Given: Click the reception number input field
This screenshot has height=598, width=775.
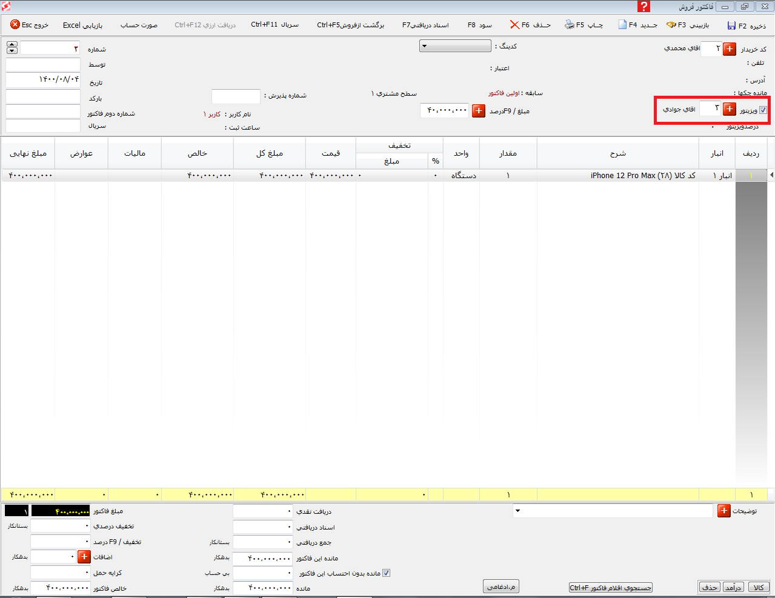Looking at the screenshot, I should point(236,96).
